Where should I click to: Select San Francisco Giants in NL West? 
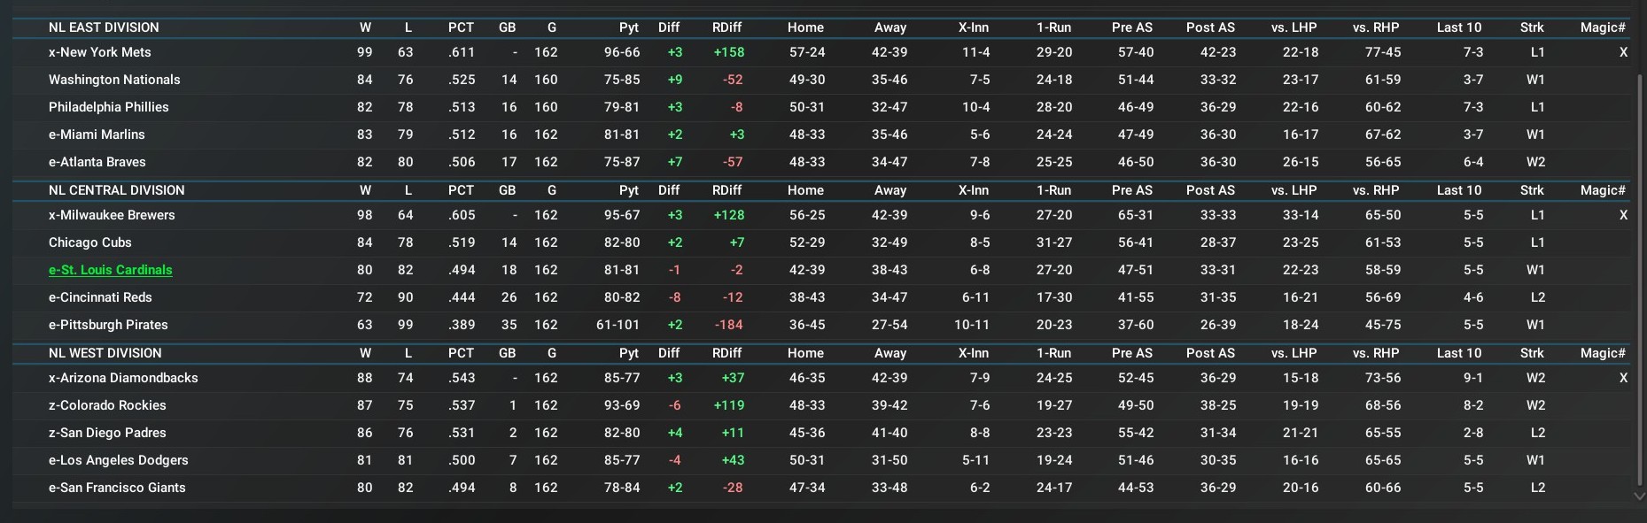pyautogui.click(x=117, y=488)
